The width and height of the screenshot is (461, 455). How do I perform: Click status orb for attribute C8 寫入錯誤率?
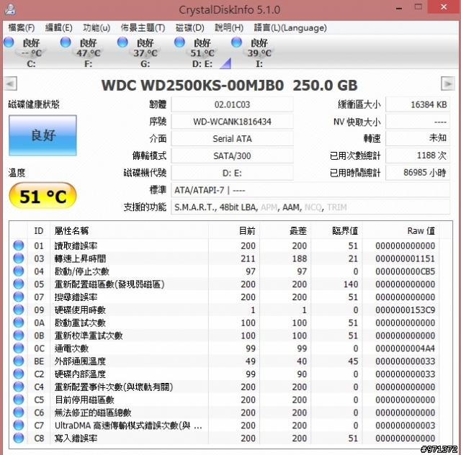pyautogui.click(x=19, y=438)
